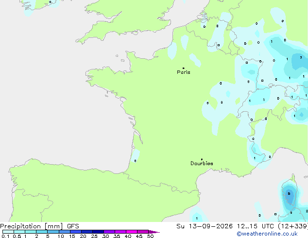This screenshot has height=238, width=308.
Task: Click the 25–30 mm dark navy legend swatch
Action: pos(98,232)
